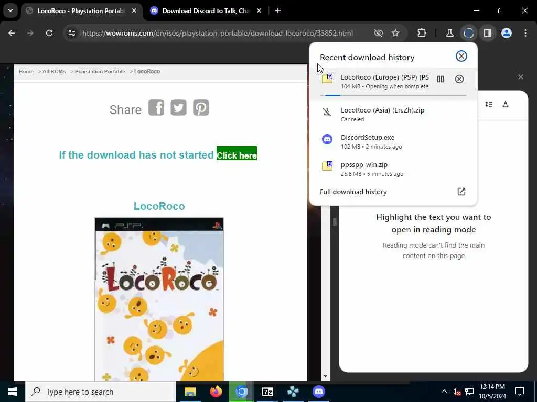
Task: Switch to the LocoRoco Playstation Portable tab
Action: [80, 11]
